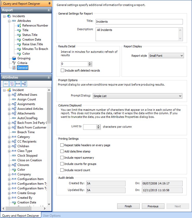Click the Clock Stopped attribute icon
Screen dimensions: 192x218
14,156
